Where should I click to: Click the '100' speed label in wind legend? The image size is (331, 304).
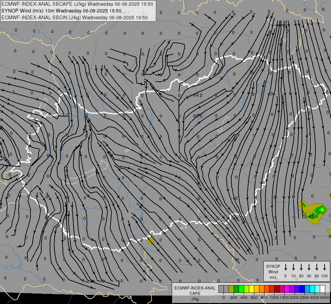[x=325, y=276]
